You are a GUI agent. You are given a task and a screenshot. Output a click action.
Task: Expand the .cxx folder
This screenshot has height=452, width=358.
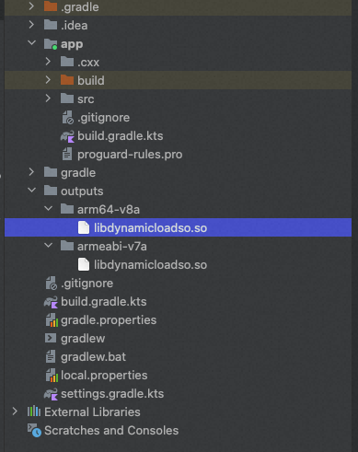pyautogui.click(x=48, y=62)
